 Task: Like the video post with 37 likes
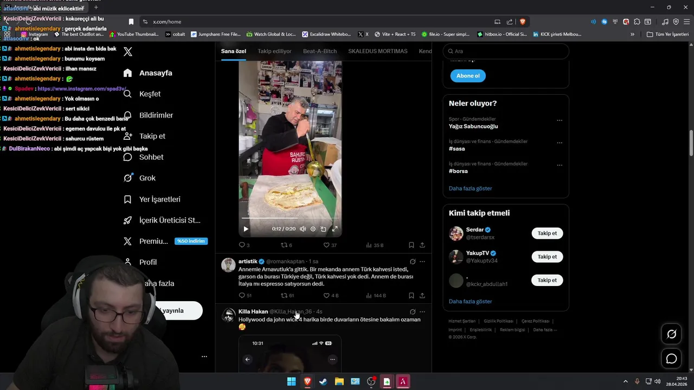click(330, 245)
